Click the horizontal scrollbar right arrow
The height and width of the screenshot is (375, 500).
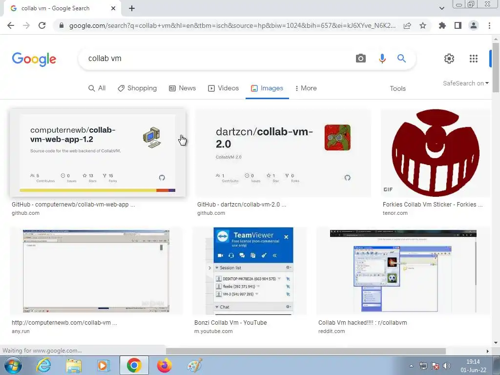tap(488, 351)
